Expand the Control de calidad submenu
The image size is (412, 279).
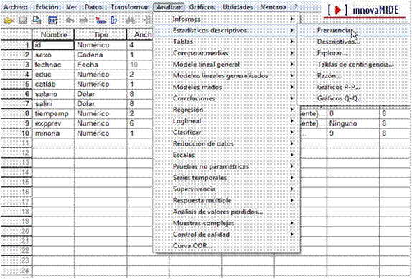(227, 235)
